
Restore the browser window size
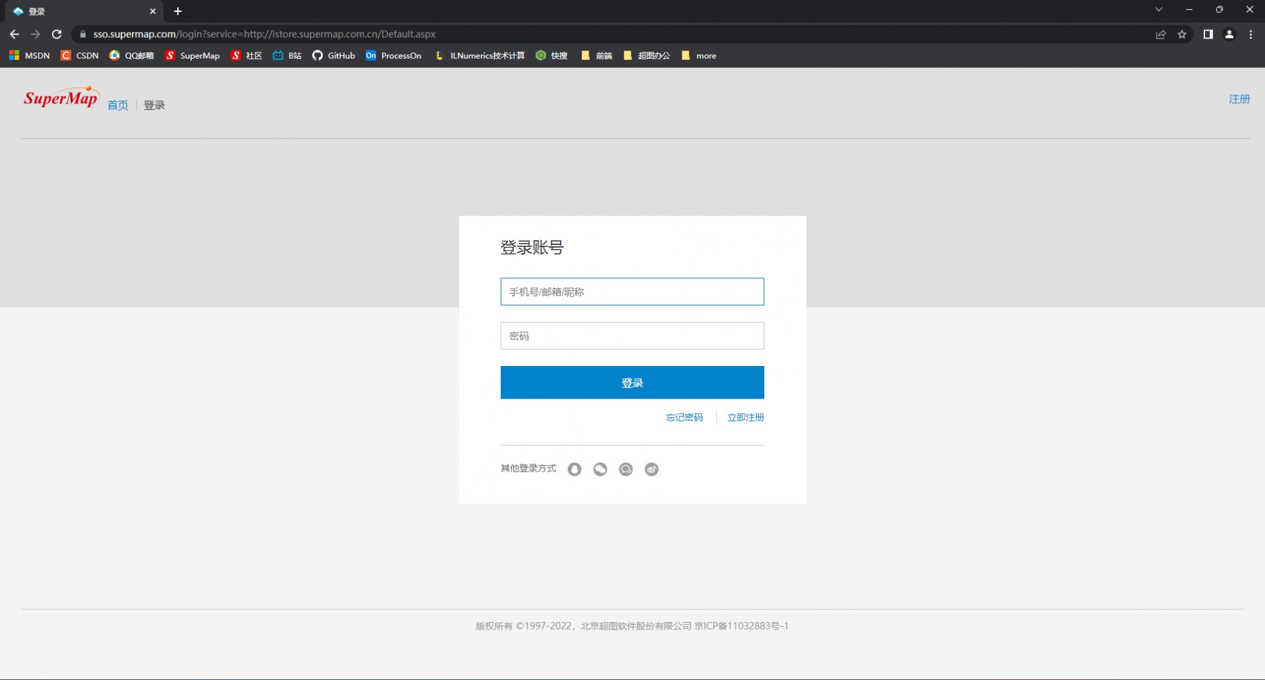pyautogui.click(x=1219, y=9)
